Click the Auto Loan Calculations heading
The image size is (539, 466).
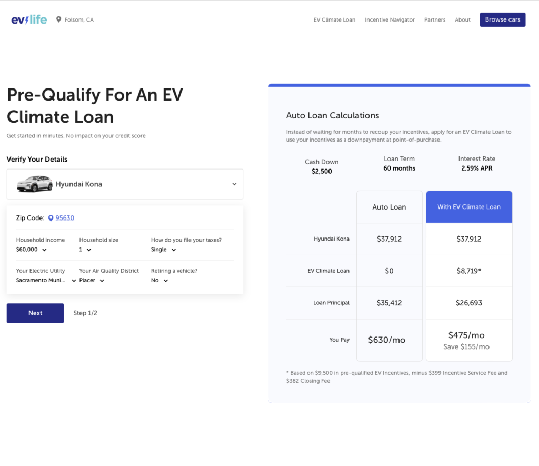(x=333, y=115)
